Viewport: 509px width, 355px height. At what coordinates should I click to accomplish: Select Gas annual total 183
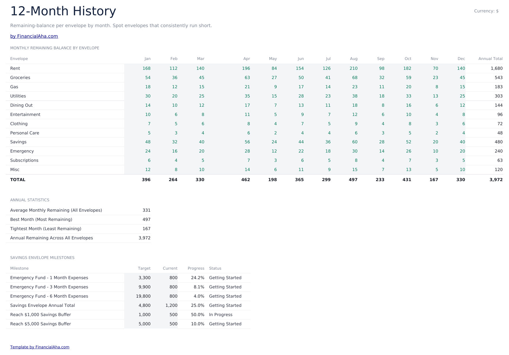[499, 87]
